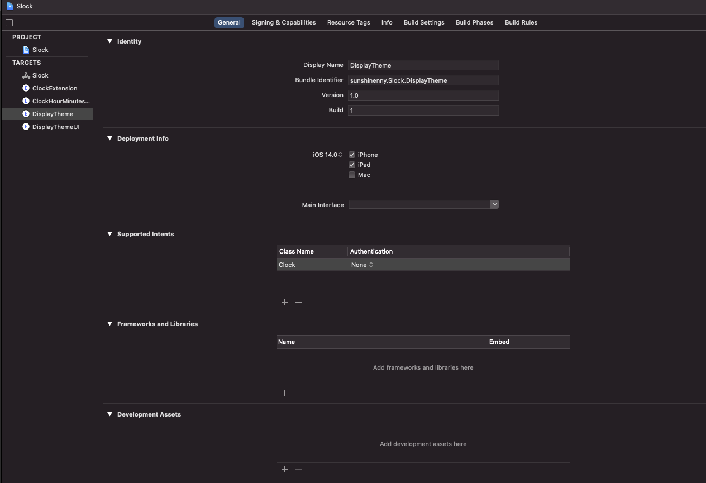The image size is (706, 483).
Task: Click the Version text field
Action: coord(423,95)
